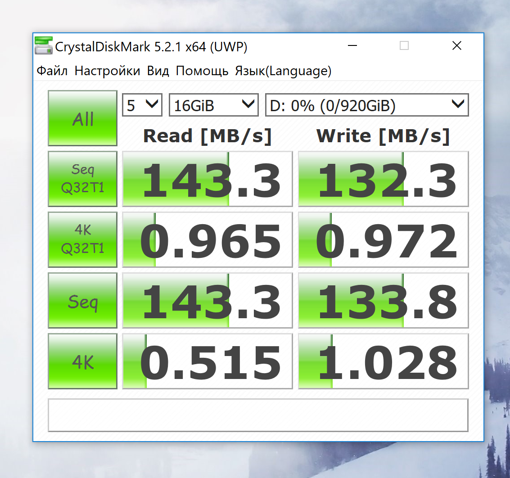This screenshot has height=478, width=510.
Task: Run the plain 4K benchmark
Action: (x=83, y=361)
